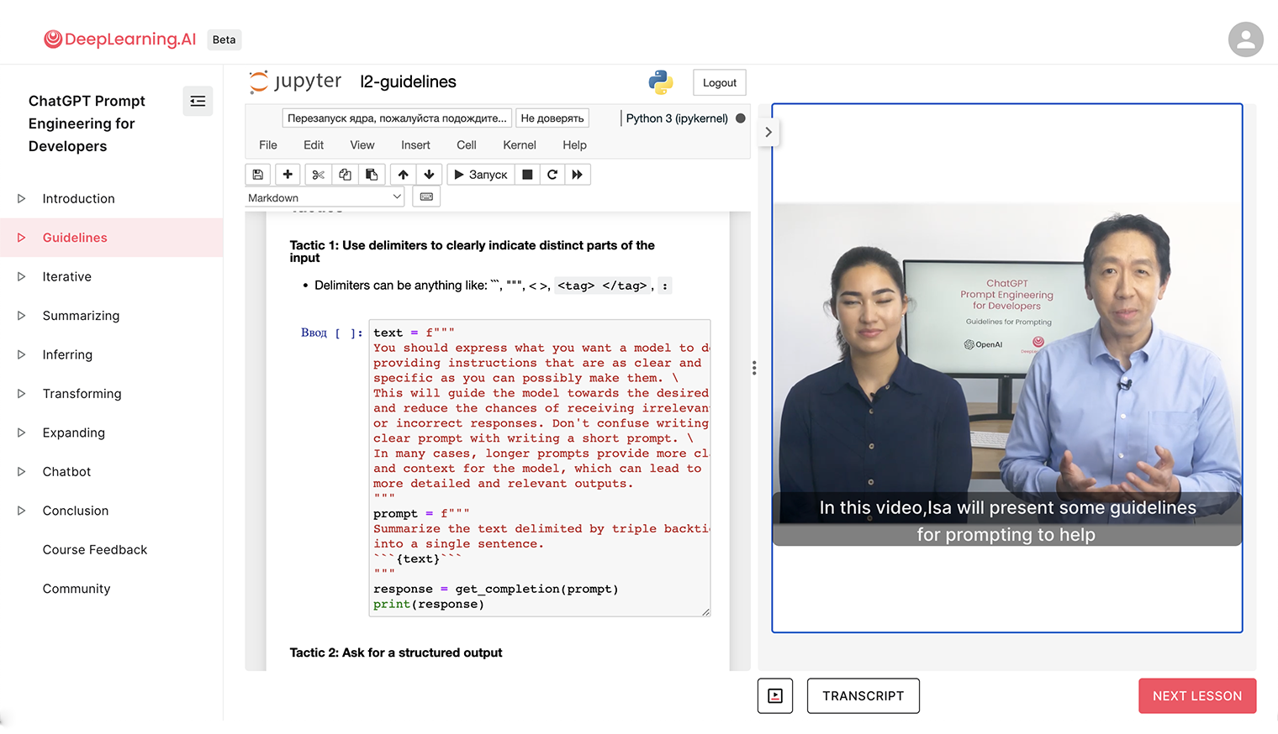Click the DeepLearning.AI logo
Viewport: 1278px width, 734px height.
point(120,39)
